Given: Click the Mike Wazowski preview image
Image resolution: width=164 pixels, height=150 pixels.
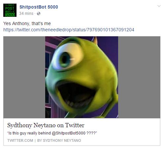Looking at the screenshot, I should [x=82, y=77].
